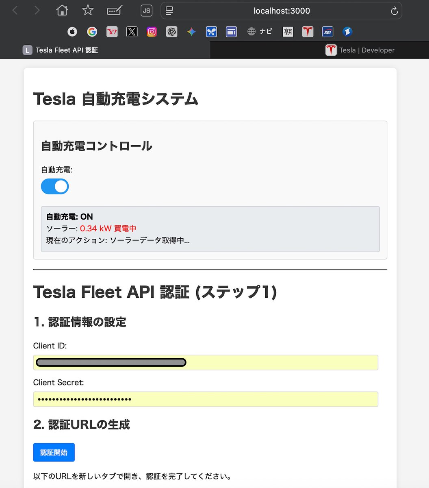
Task: Click the 1. 認証情報の設定 heading
Action: [x=80, y=322]
